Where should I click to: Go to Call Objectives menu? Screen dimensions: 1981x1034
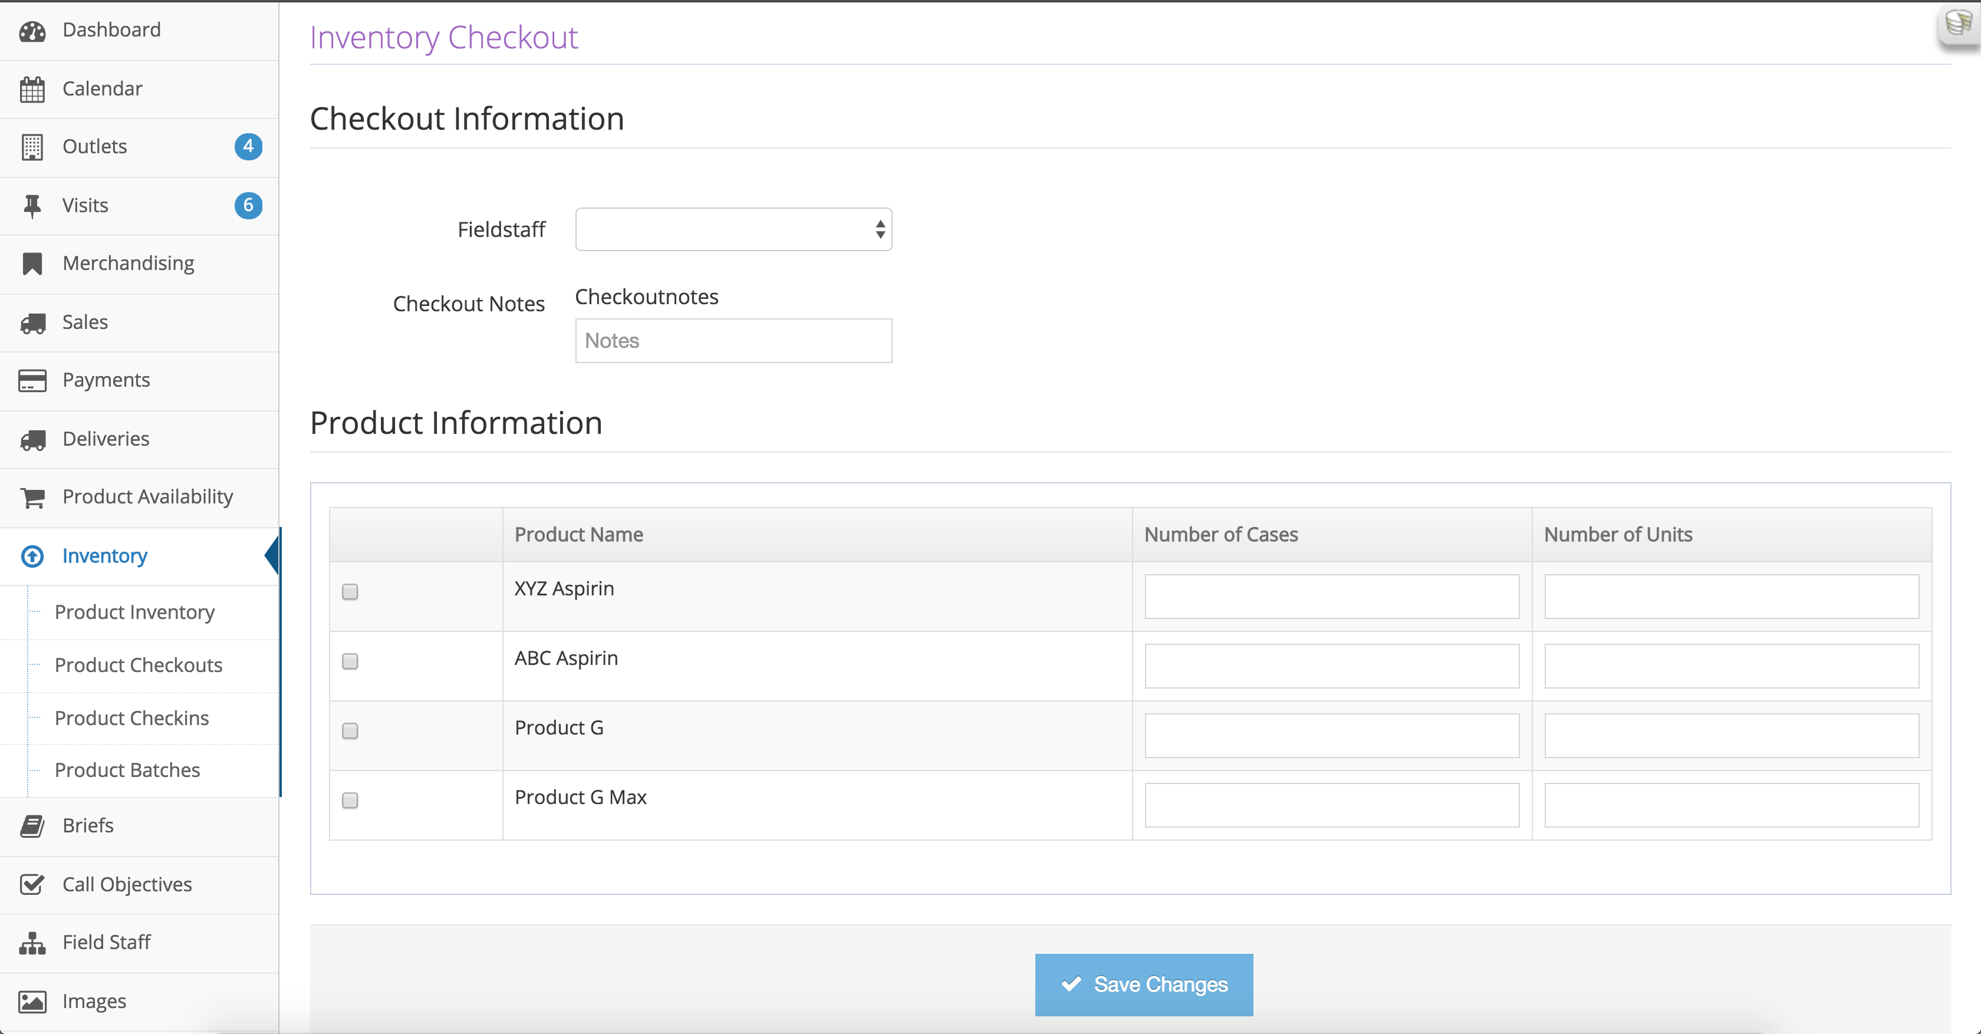(127, 885)
